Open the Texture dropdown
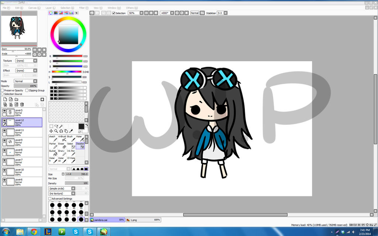Image resolution: width=378 pixels, height=236 pixels. pos(26,61)
